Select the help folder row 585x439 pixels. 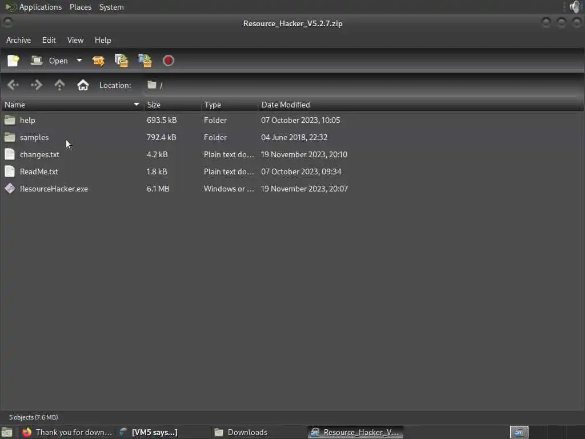pos(292,120)
